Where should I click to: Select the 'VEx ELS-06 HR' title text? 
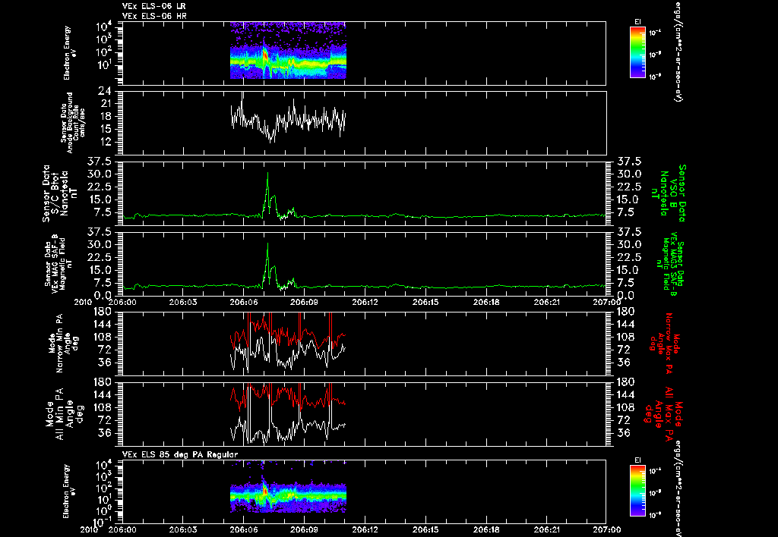(x=153, y=17)
